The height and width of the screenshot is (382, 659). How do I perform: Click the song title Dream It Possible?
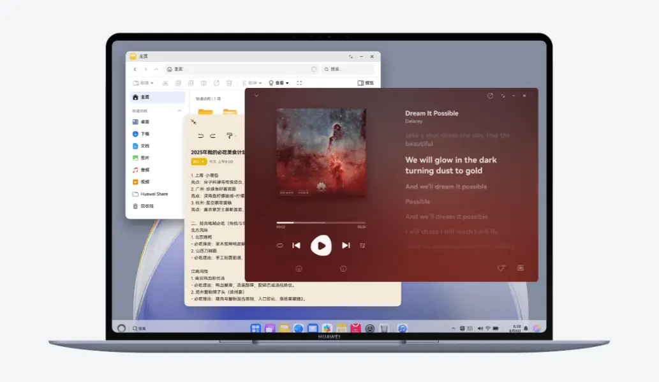coord(432,113)
